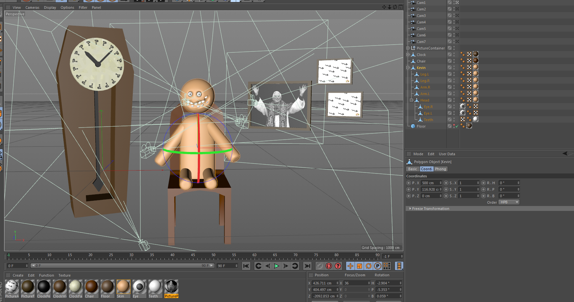Open the viewport View menu

click(17, 7)
